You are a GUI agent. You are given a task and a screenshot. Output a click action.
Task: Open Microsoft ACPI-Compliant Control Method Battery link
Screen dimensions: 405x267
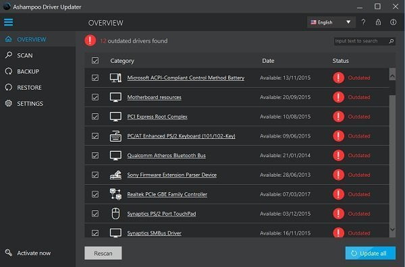coord(186,78)
